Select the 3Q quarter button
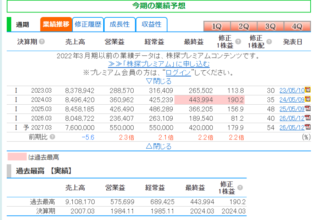317x220 pixels. [270, 26]
